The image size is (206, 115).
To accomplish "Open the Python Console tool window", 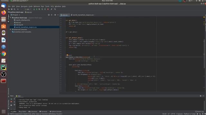I will (x=56, y=111).
